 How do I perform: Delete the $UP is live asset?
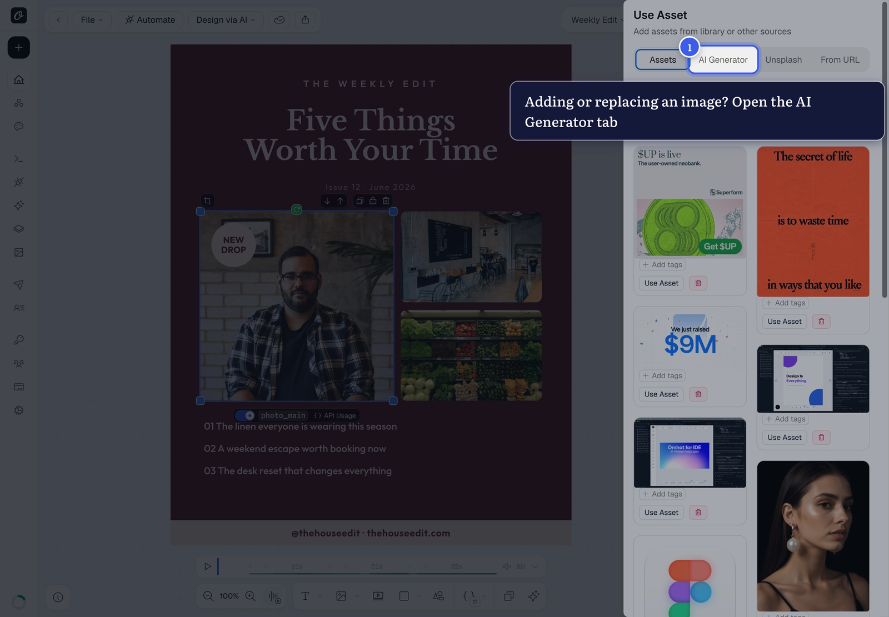point(698,283)
